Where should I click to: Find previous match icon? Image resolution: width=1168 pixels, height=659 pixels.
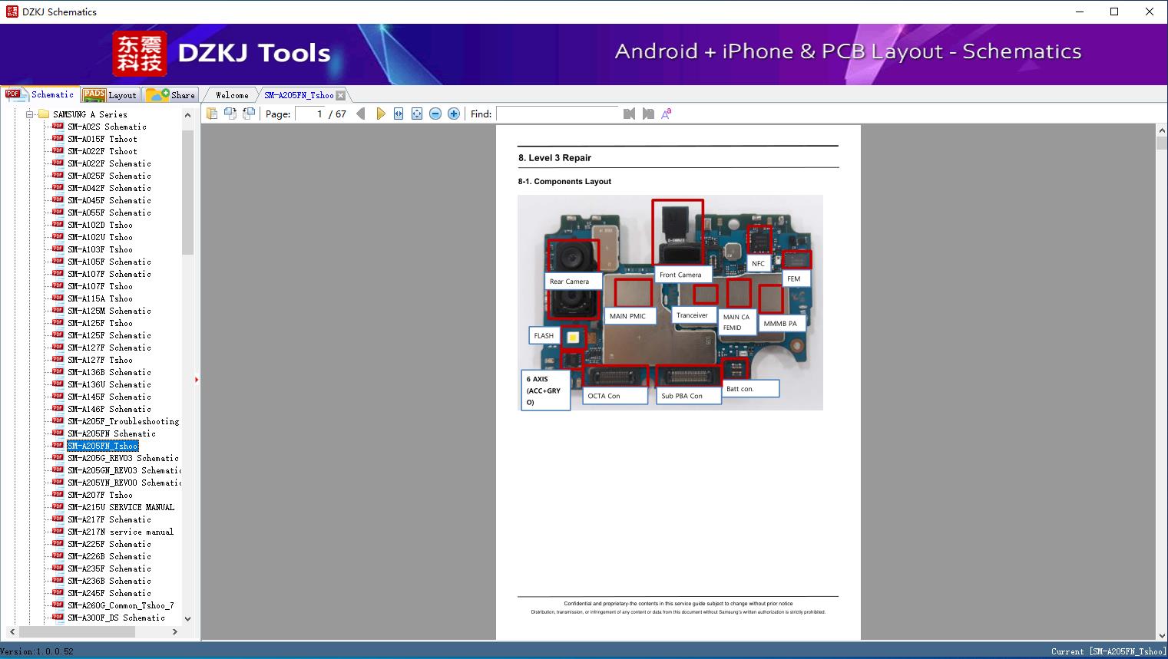(630, 114)
